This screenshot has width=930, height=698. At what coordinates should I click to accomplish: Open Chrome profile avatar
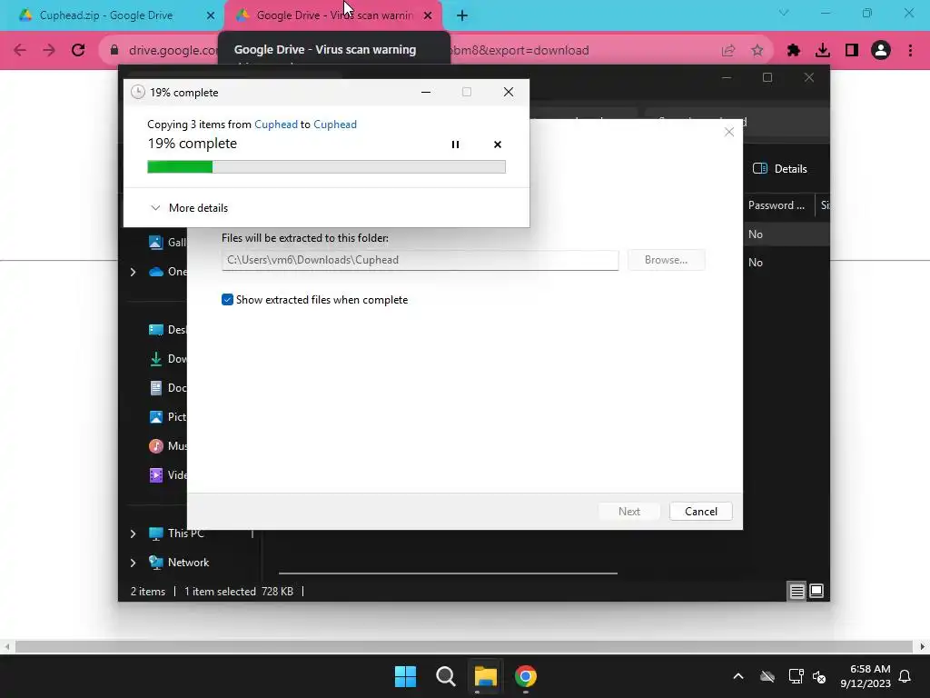click(881, 51)
